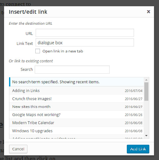Select the 'Crunch those images!' post
Viewport: 159px width, 160px height.
[77, 99]
